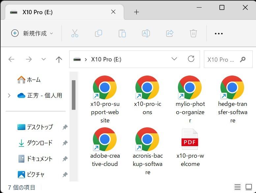The height and width of the screenshot is (193, 256).
Task: Minimize the Explorer window
Action: 199,7
